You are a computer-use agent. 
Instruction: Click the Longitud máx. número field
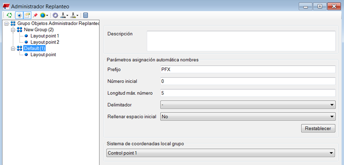click(x=248, y=93)
